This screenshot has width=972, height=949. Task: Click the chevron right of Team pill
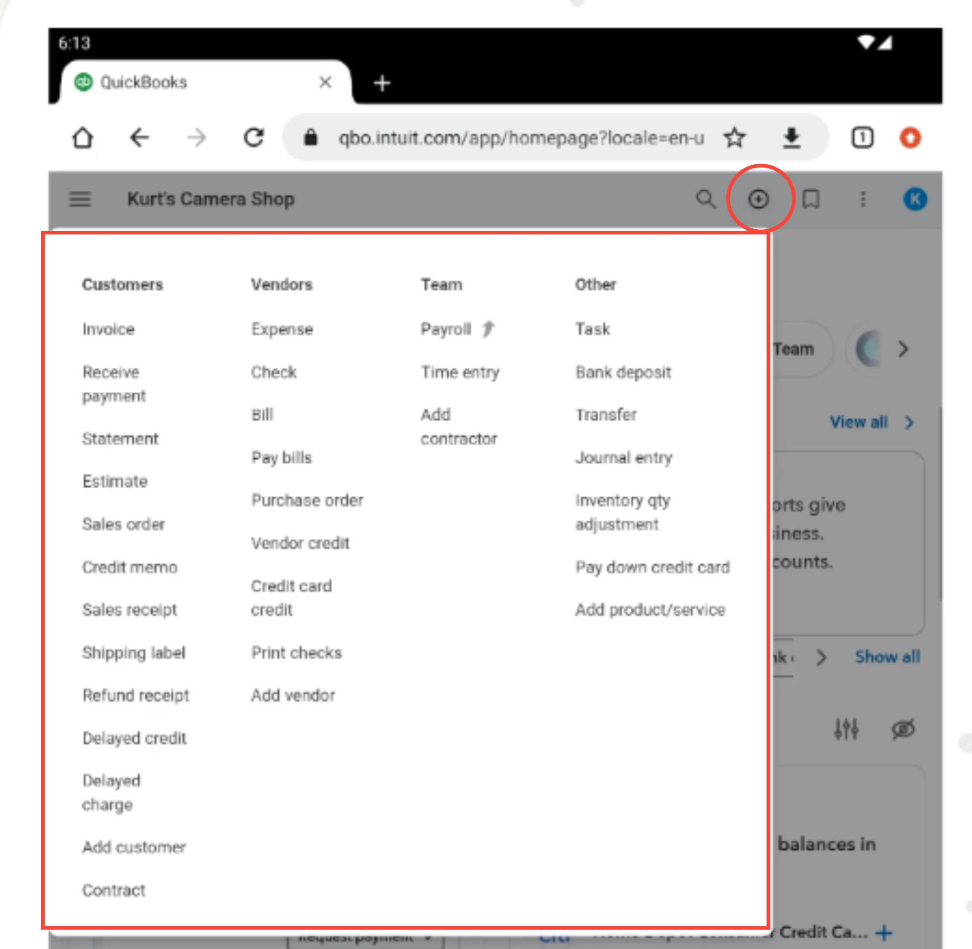(x=903, y=349)
